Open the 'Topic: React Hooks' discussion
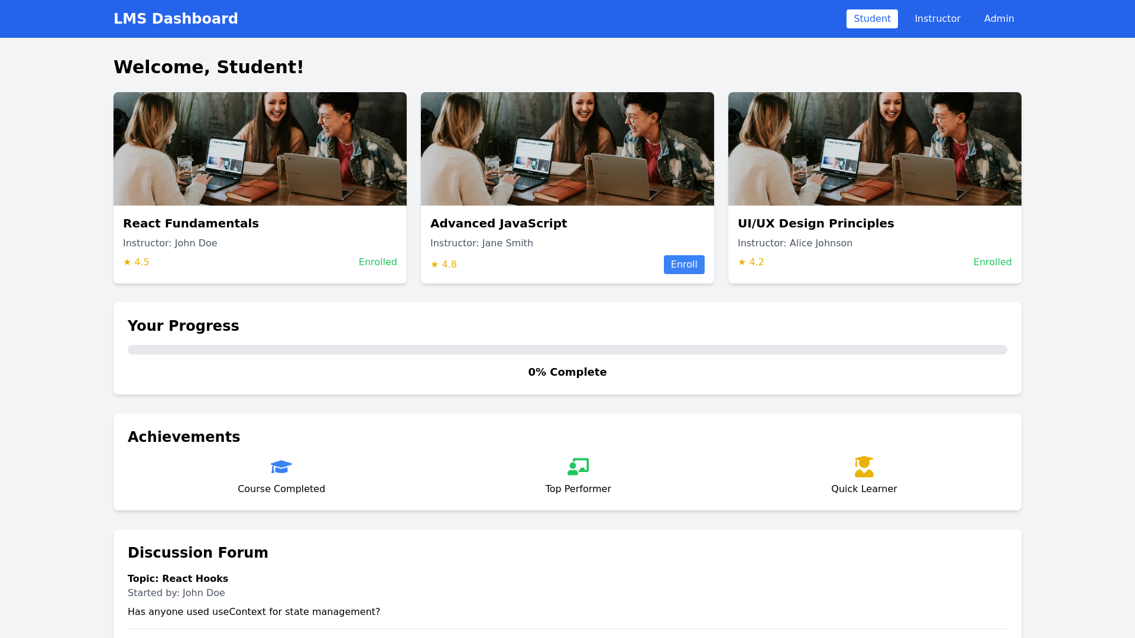Screen dimensions: 1135x638 (178, 579)
